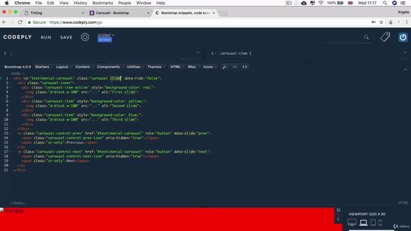Click the angle brackets code icon
411x231 pixels.
[x=245, y=67]
